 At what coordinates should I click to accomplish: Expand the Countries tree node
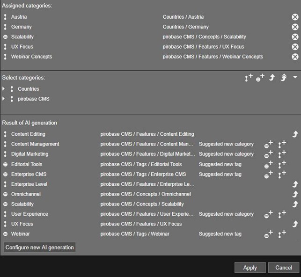[4, 89]
